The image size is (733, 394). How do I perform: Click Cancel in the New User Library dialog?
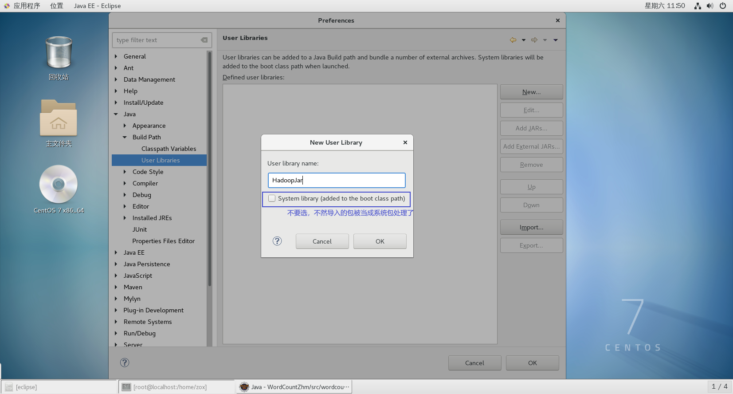[322, 241]
